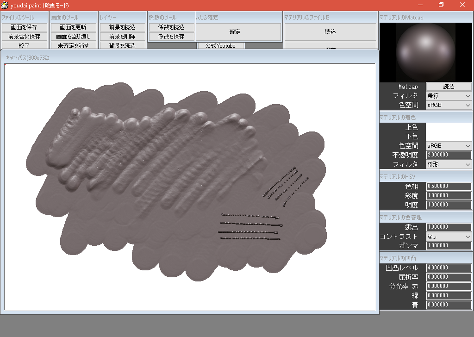Click the youdai paint app icon in the title bar
The image size is (474, 337).
[x=5, y=5]
